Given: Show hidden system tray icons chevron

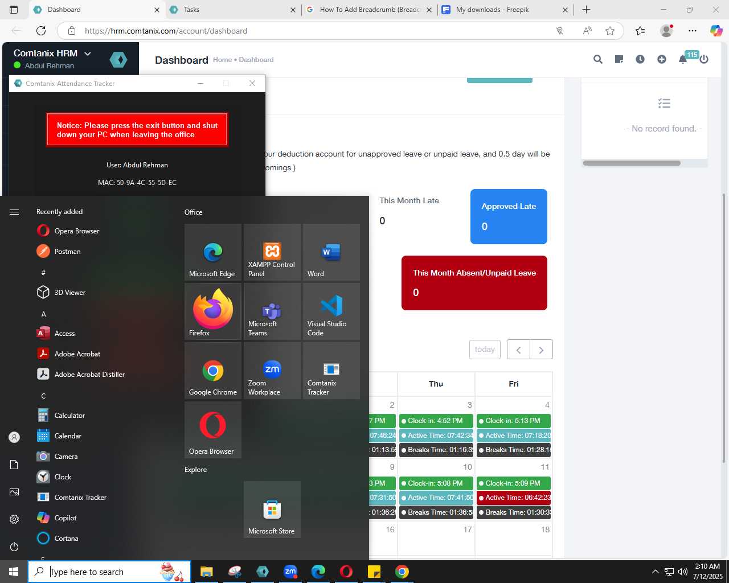Looking at the screenshot, I should [x=655, y=572].
